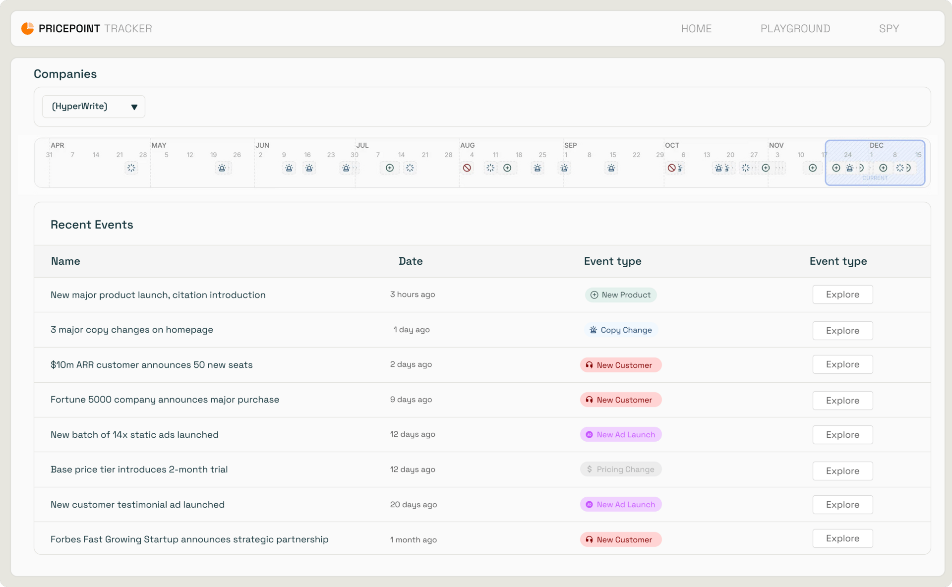Viewport: 952px width, 587px height.
Task: Click the early October red blocked icon
Action: click(x=671, y=168)
